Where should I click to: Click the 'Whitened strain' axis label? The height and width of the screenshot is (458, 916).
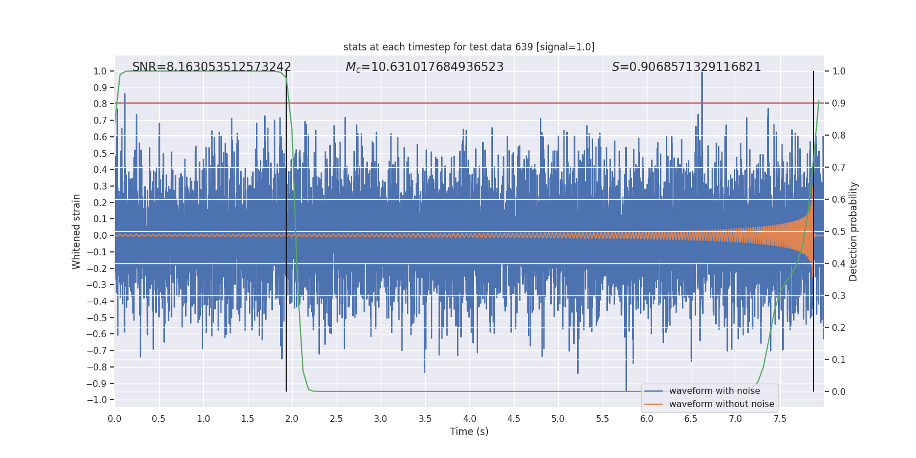point(76,231)
